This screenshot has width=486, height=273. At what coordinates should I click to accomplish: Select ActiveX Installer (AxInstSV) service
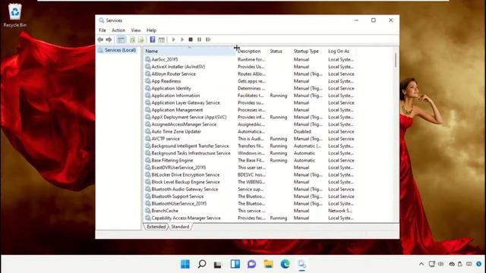(x=178, y=67)
